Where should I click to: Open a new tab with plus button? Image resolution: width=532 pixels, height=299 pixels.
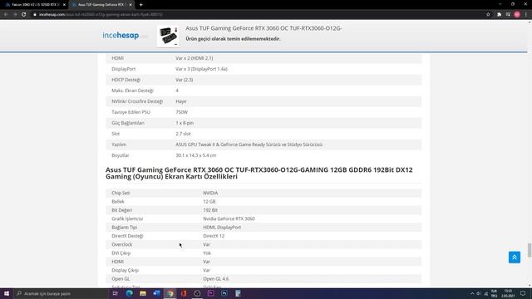click(x=140, y=5)
